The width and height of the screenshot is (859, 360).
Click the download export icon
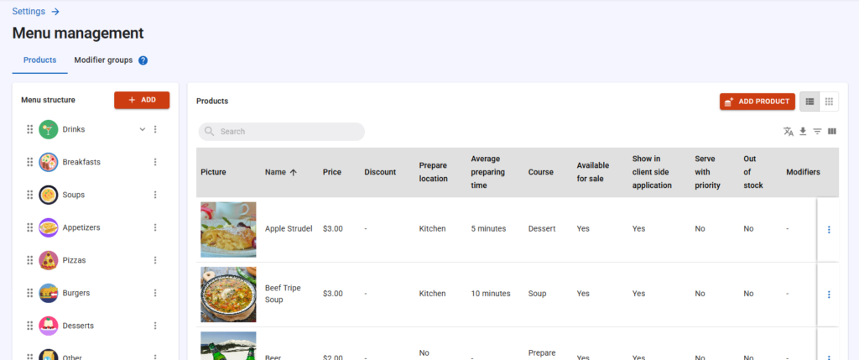click(803, 132)
